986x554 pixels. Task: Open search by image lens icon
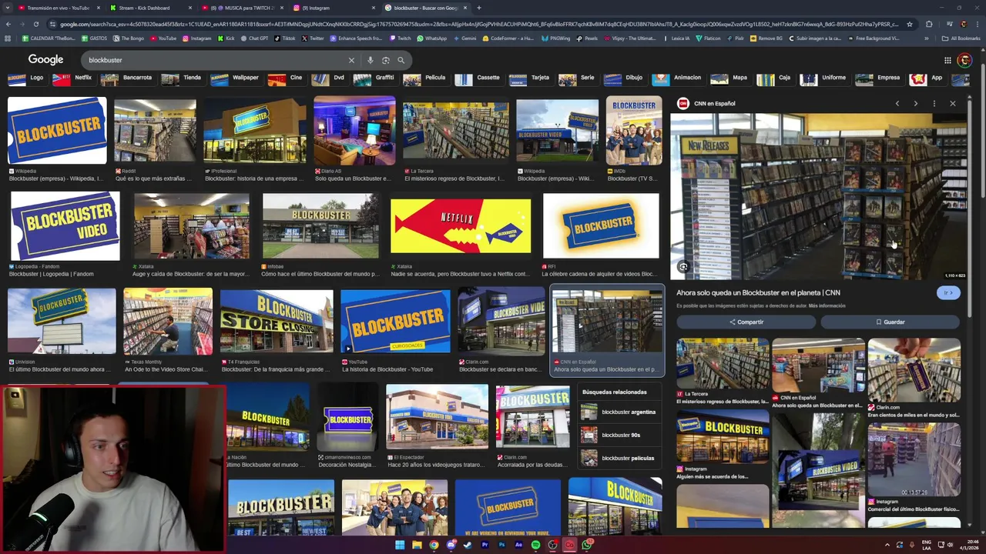point(386,60)
